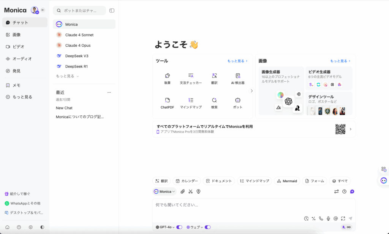Toggle the GPT-4o model switch
This screenshot has width=389, height=234.
[179, 227]
